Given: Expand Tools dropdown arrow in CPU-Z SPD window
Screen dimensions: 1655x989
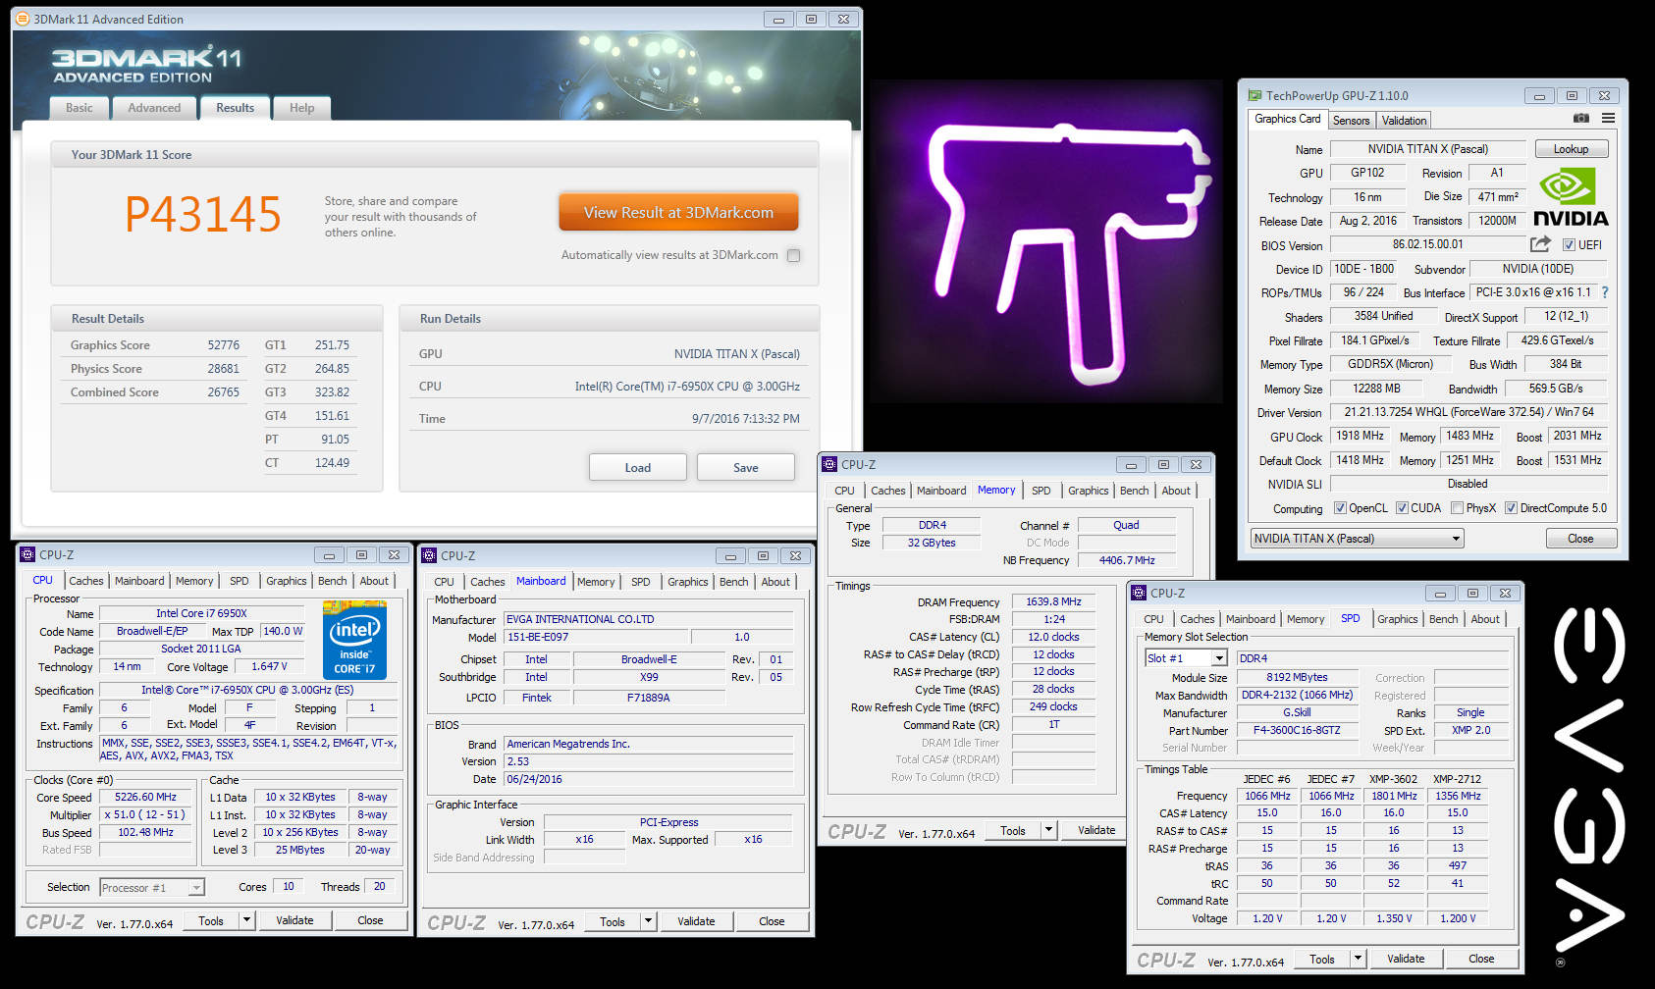Looking at the screenshot, I should point(1358,959).
